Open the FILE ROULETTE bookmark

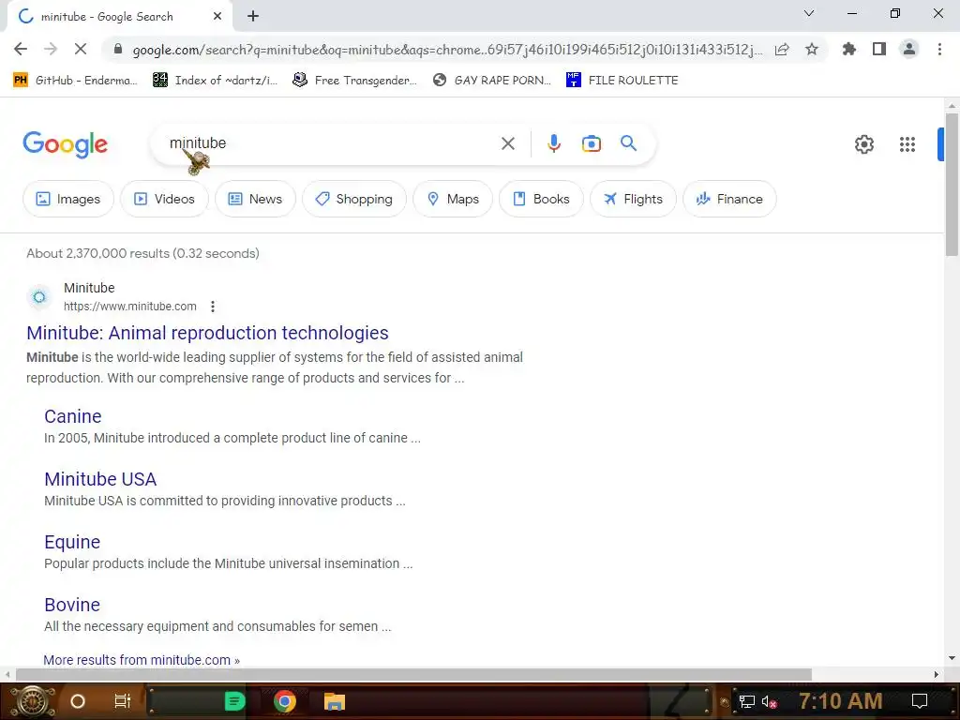point(622,81)
